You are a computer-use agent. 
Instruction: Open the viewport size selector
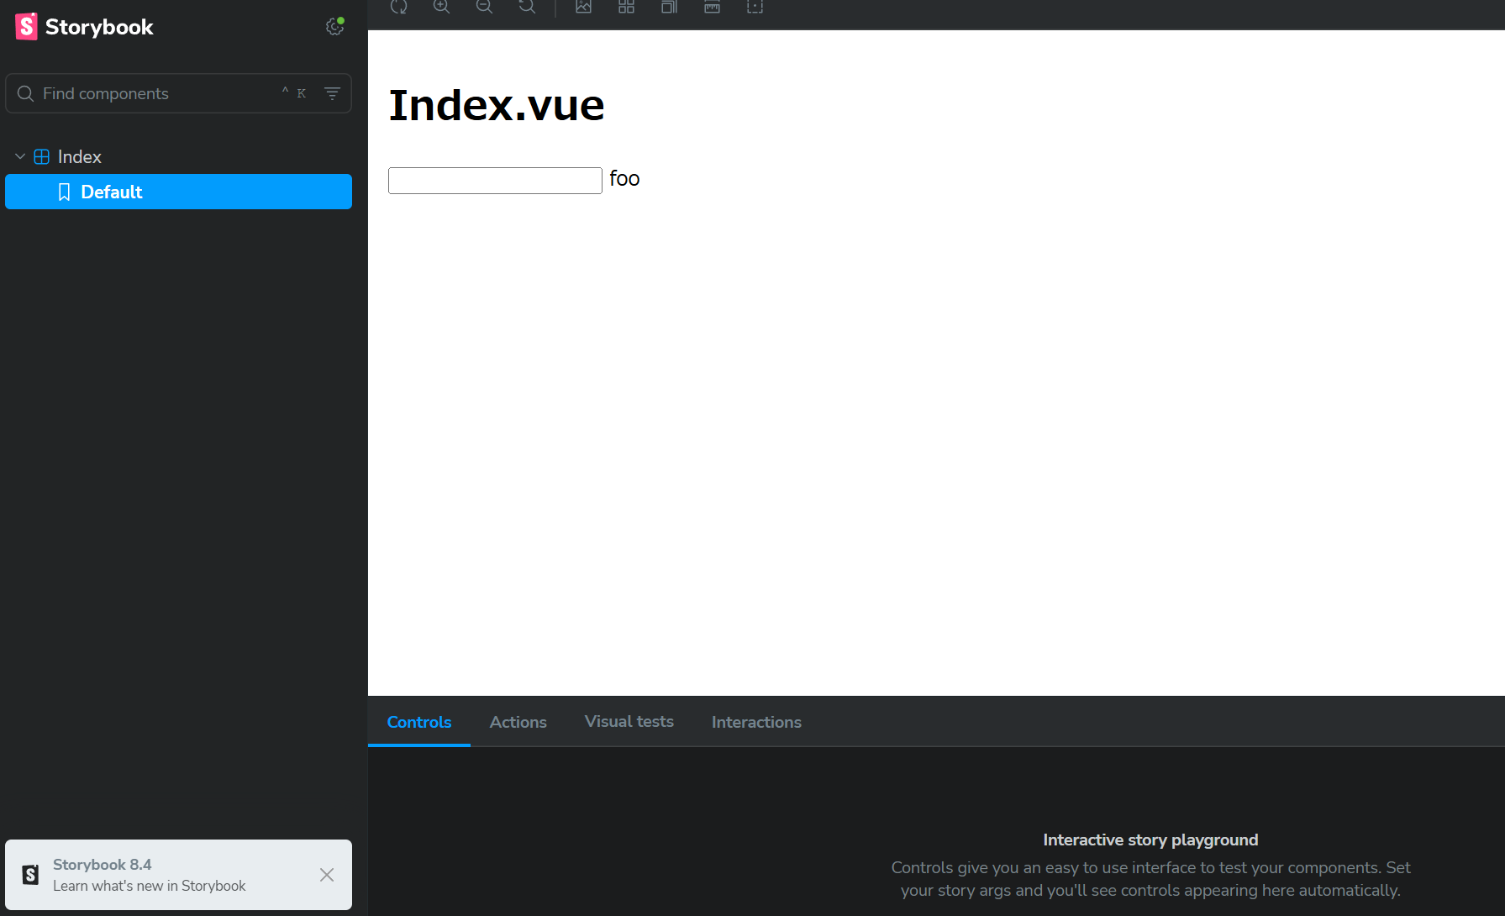[x=670, y=7]
